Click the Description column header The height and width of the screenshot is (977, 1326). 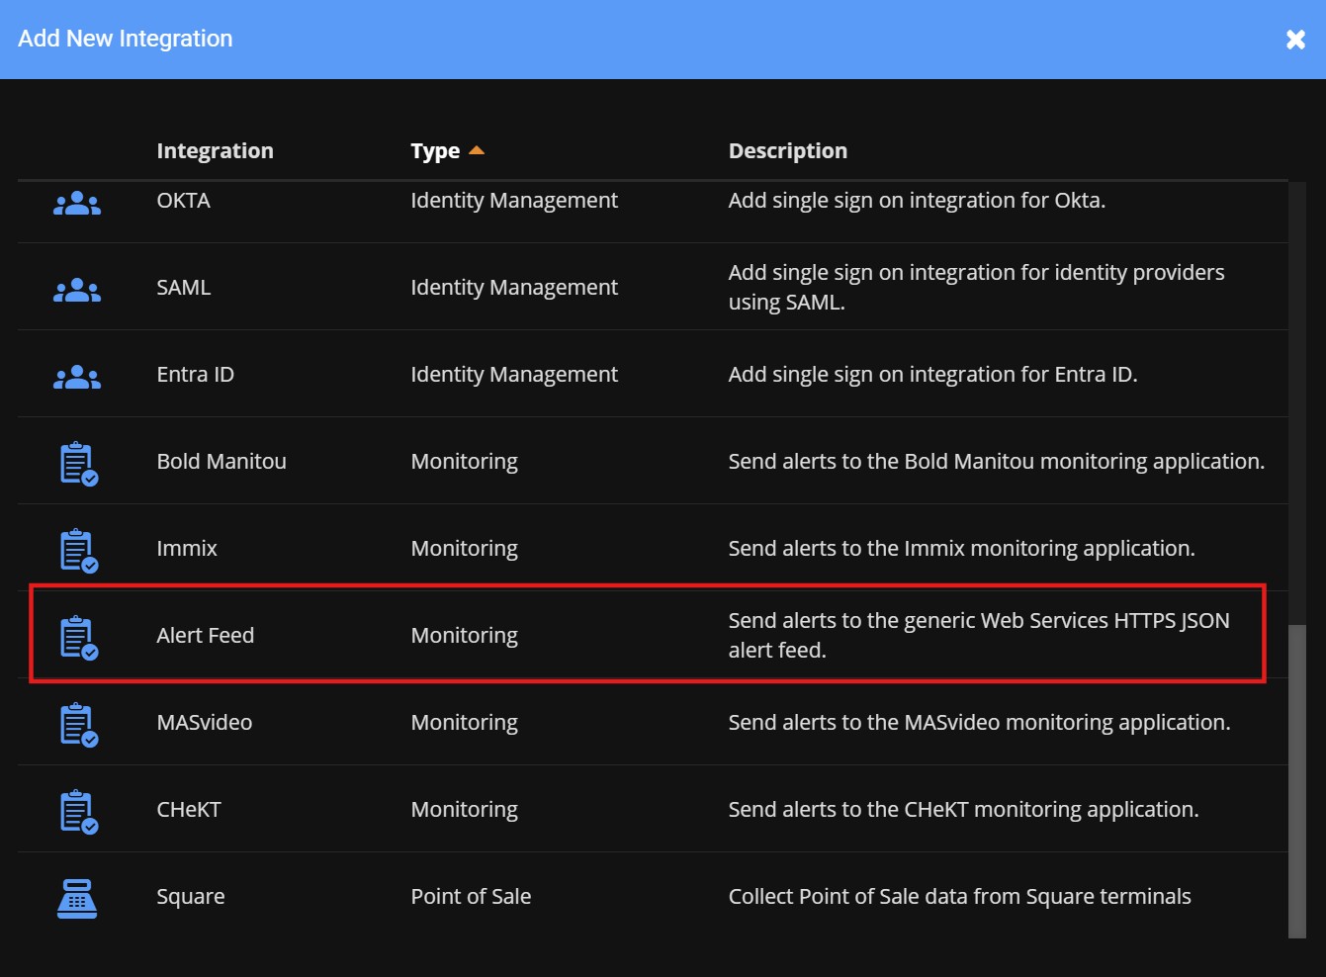(788, 150)
